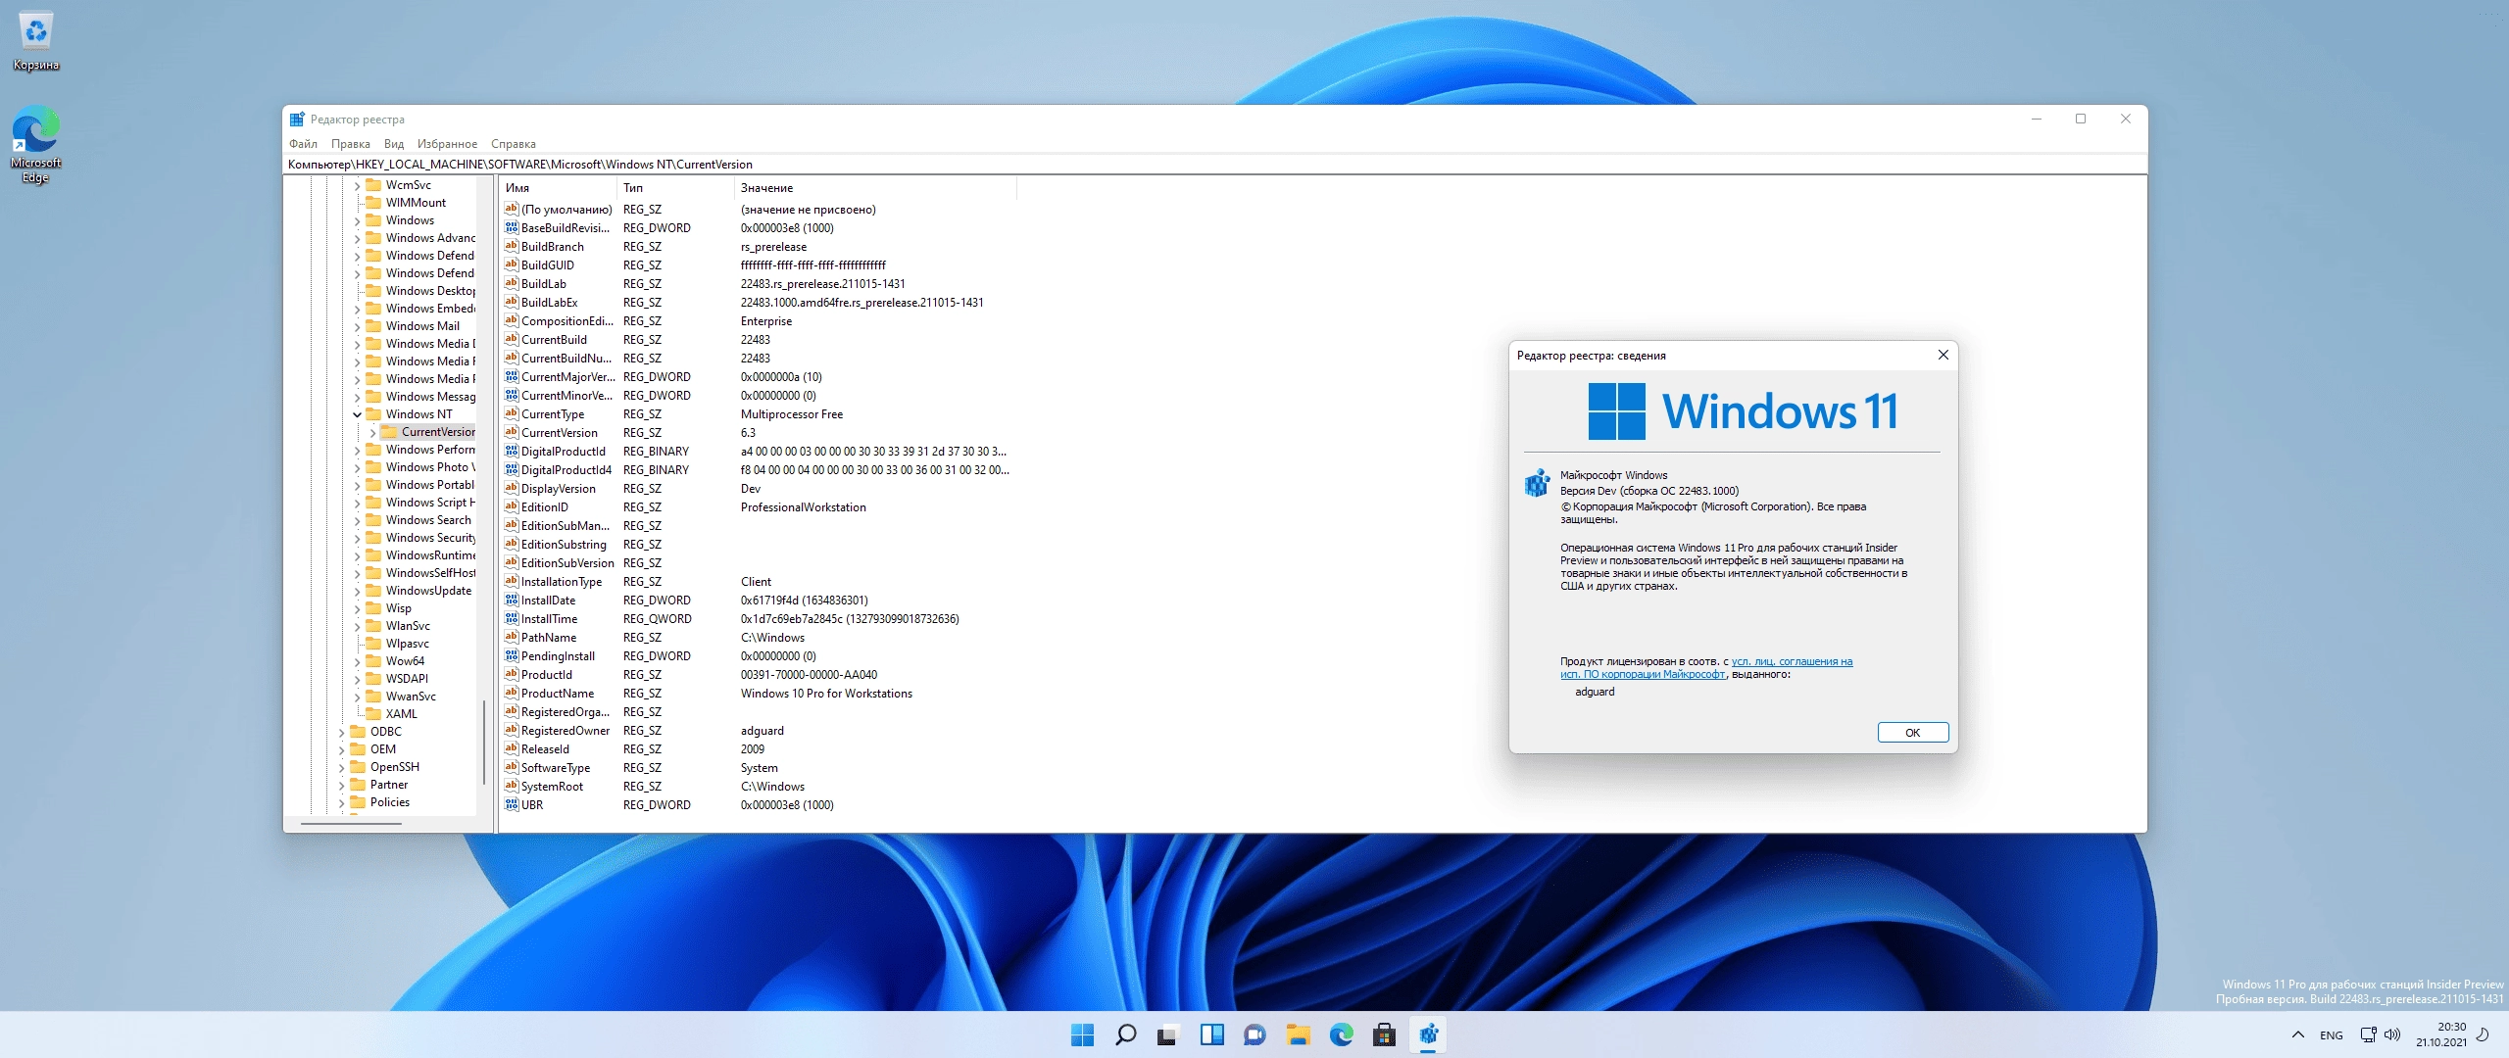Open the Справка menu
The height and width of the screenshot is (1058, 2509).
point(513,144)
